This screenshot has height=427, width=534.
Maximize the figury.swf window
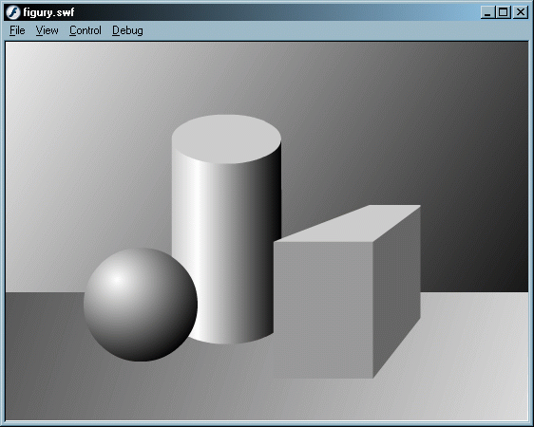503,12
